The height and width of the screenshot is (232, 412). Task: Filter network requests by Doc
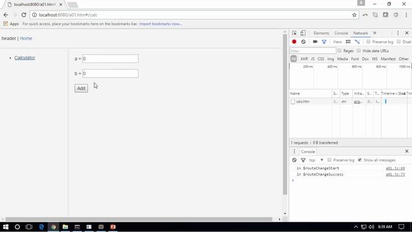coord(366,59)
